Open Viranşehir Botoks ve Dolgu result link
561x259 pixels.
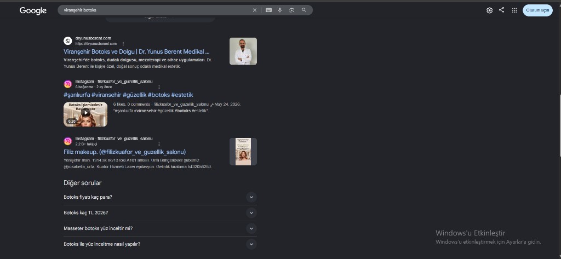pyautogui.click(x=136, y=51)
